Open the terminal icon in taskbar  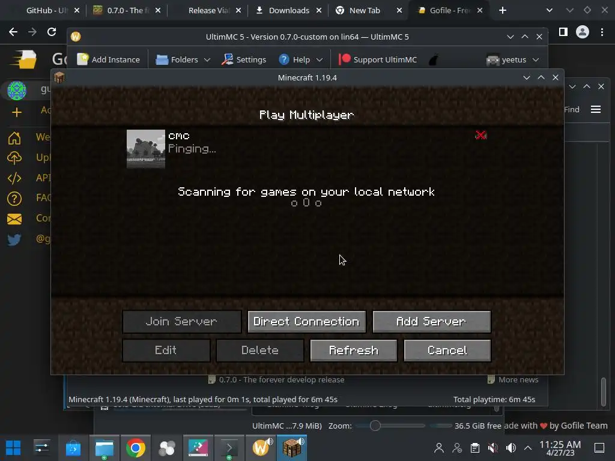[229, 448]
